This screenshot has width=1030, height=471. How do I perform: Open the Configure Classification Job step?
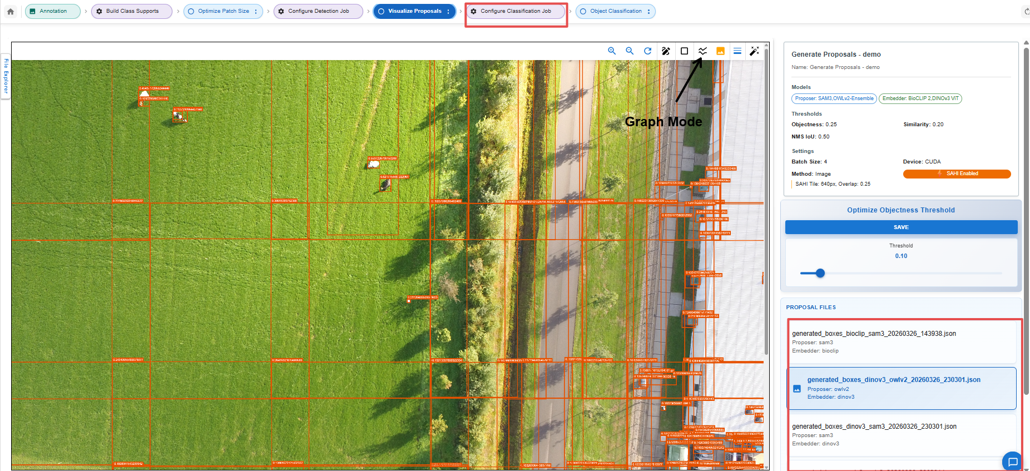516,11
